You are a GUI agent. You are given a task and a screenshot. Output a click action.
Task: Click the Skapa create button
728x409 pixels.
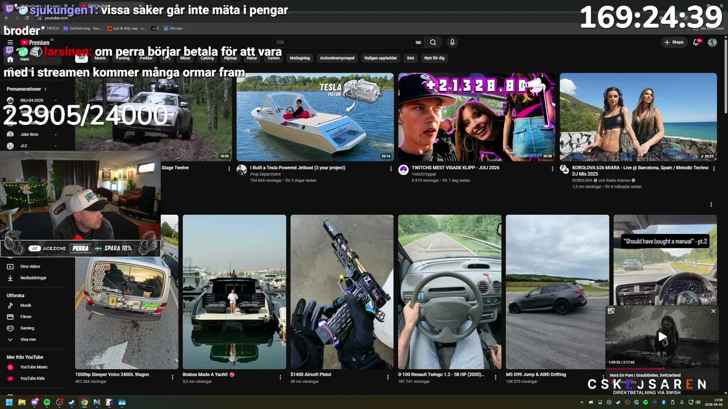point(673,43)
